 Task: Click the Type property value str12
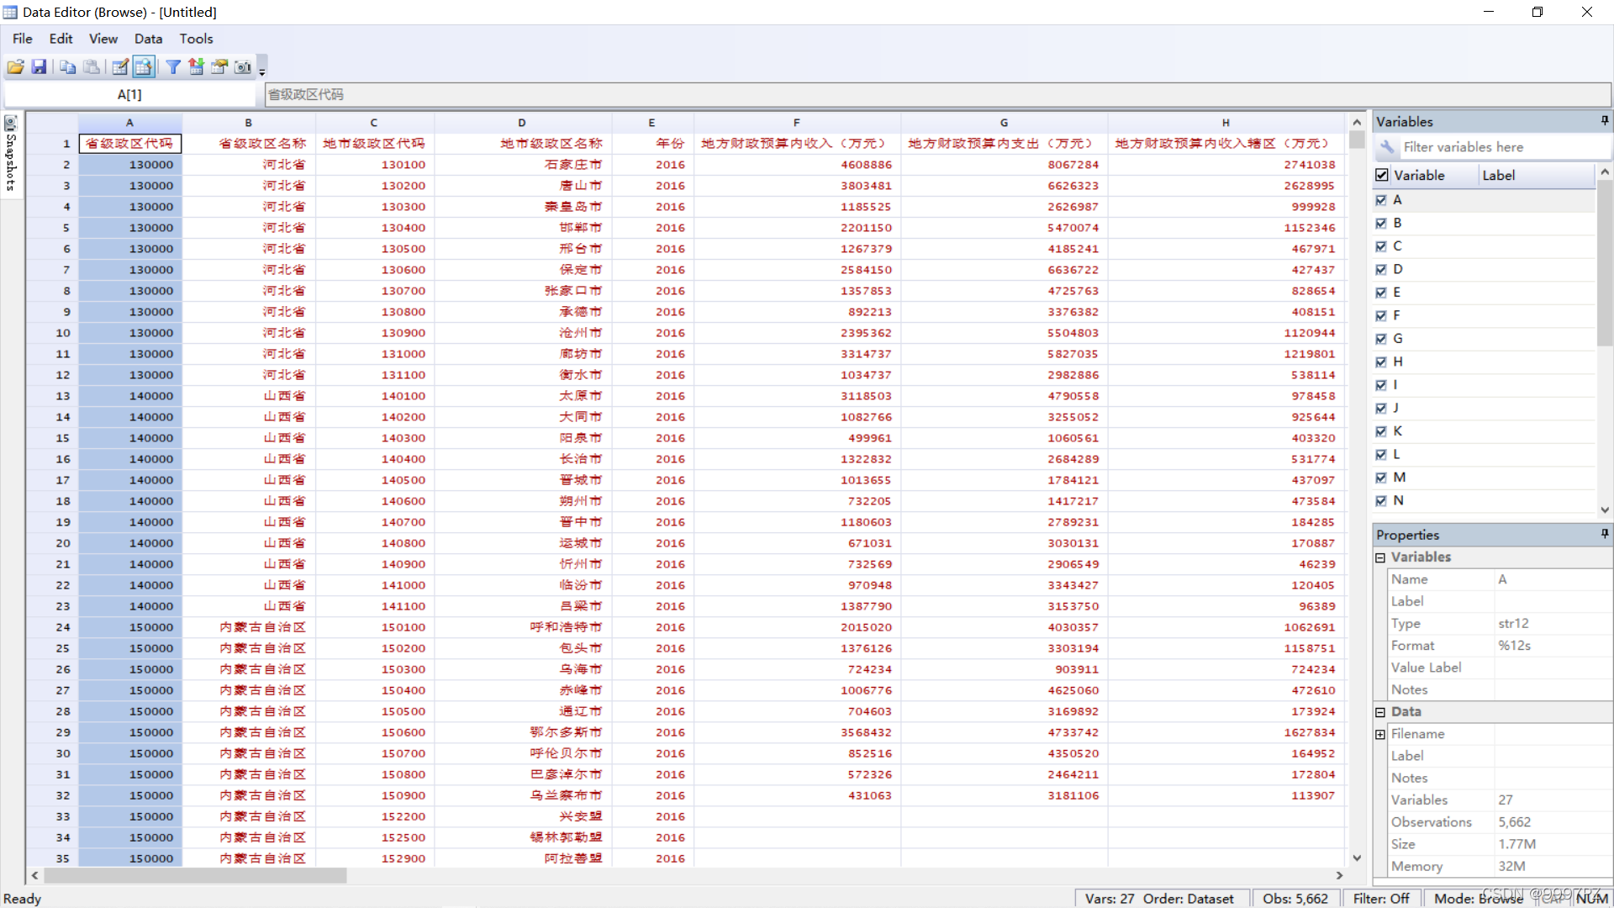1513,623
